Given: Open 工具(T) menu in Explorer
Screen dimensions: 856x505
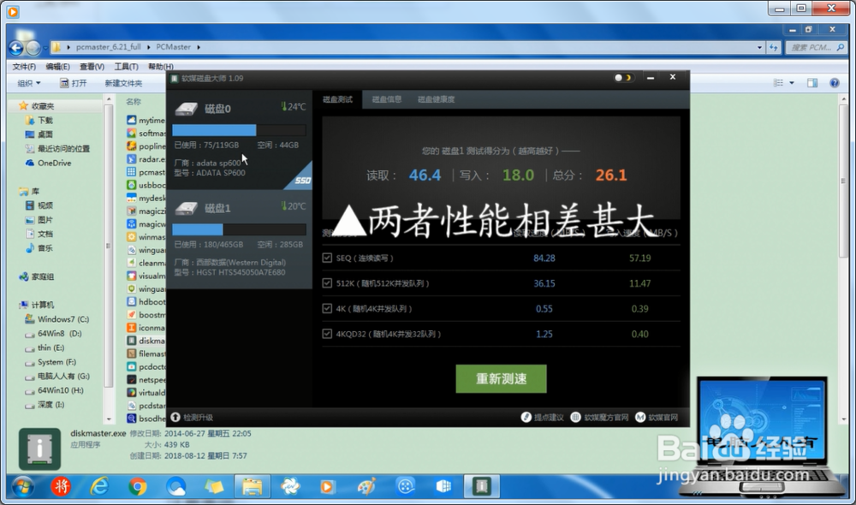Looking at the screenshot, I should [x=126, y=67].
